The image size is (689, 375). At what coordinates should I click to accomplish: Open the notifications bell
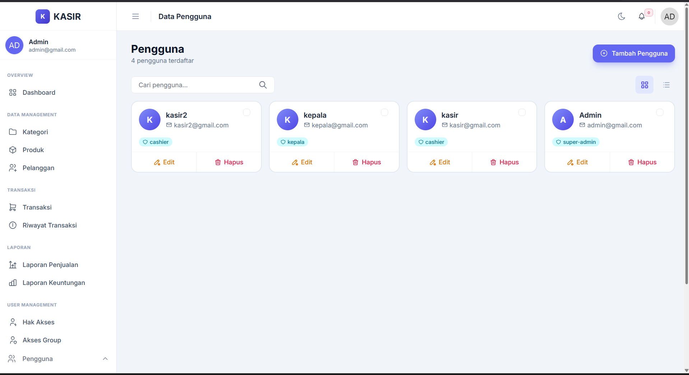[x=642, y=17]
